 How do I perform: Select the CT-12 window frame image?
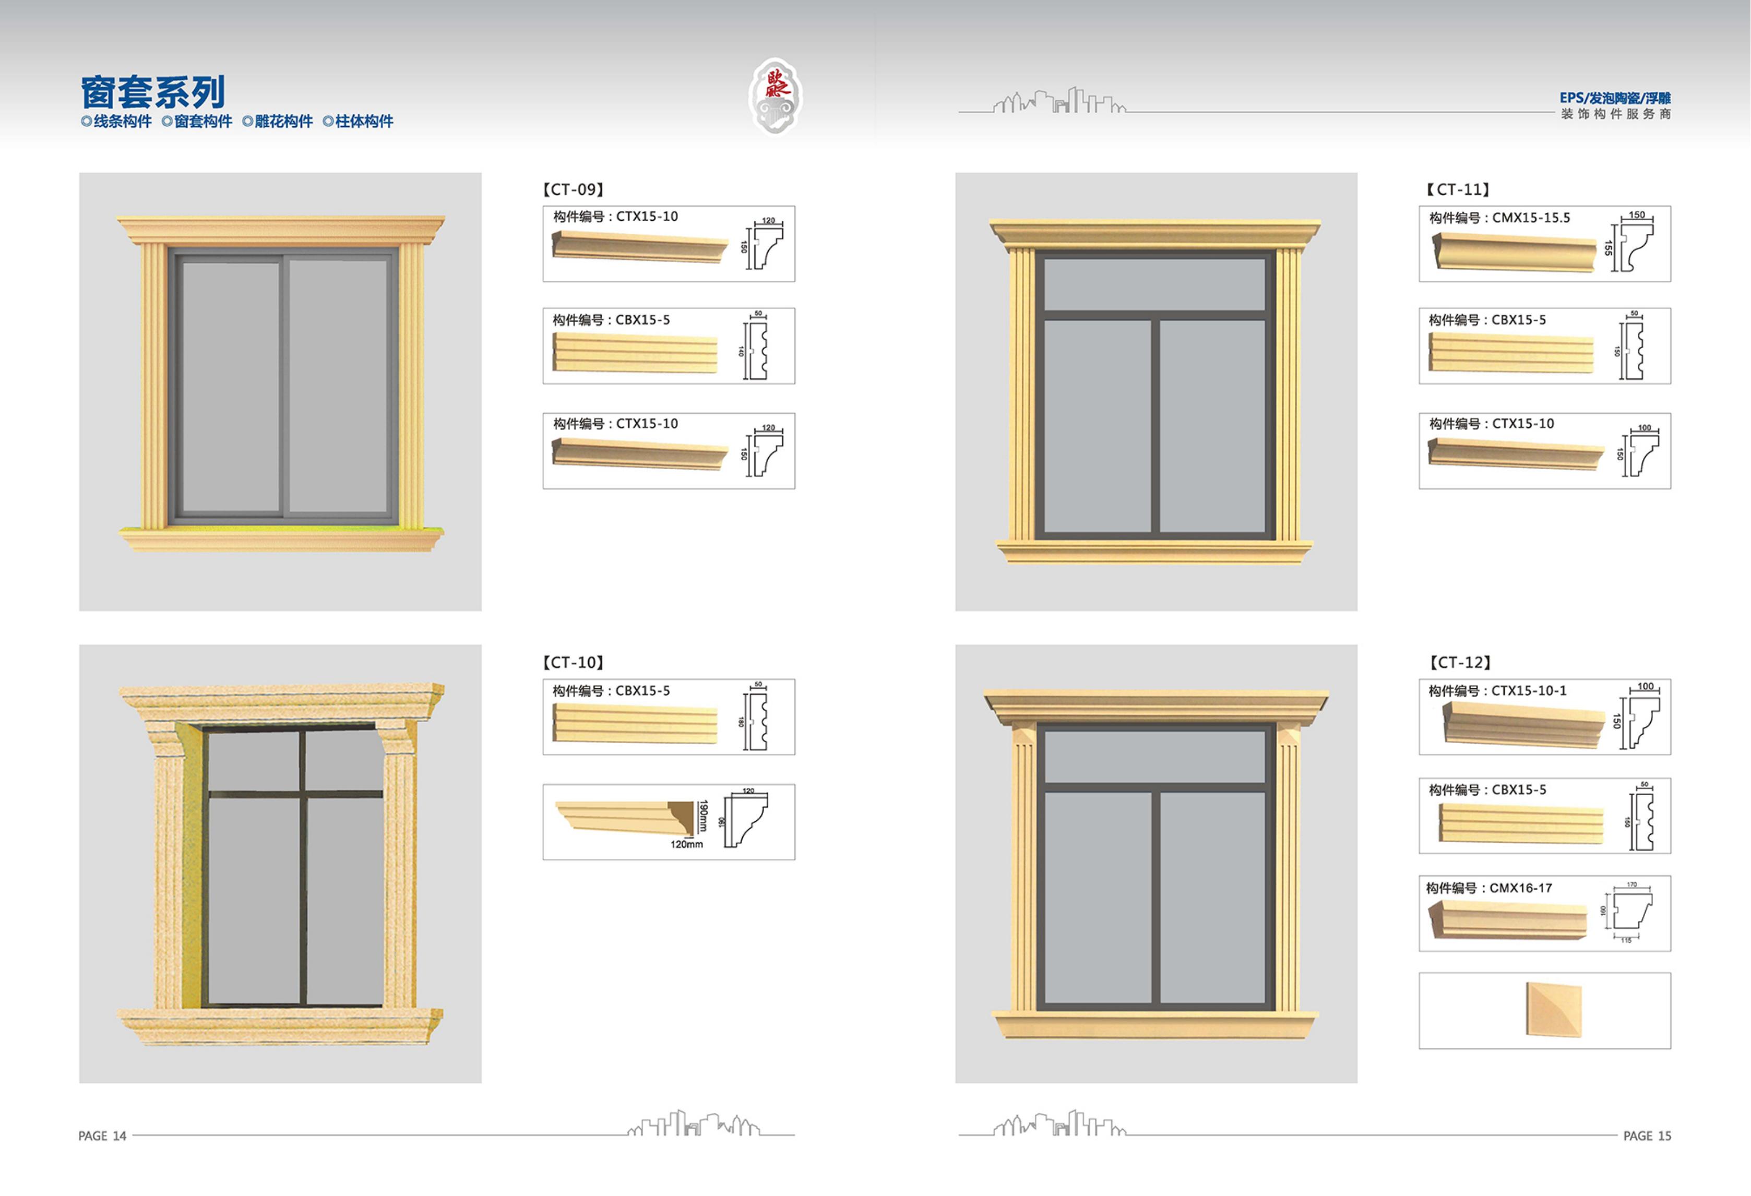point(1156,864)
